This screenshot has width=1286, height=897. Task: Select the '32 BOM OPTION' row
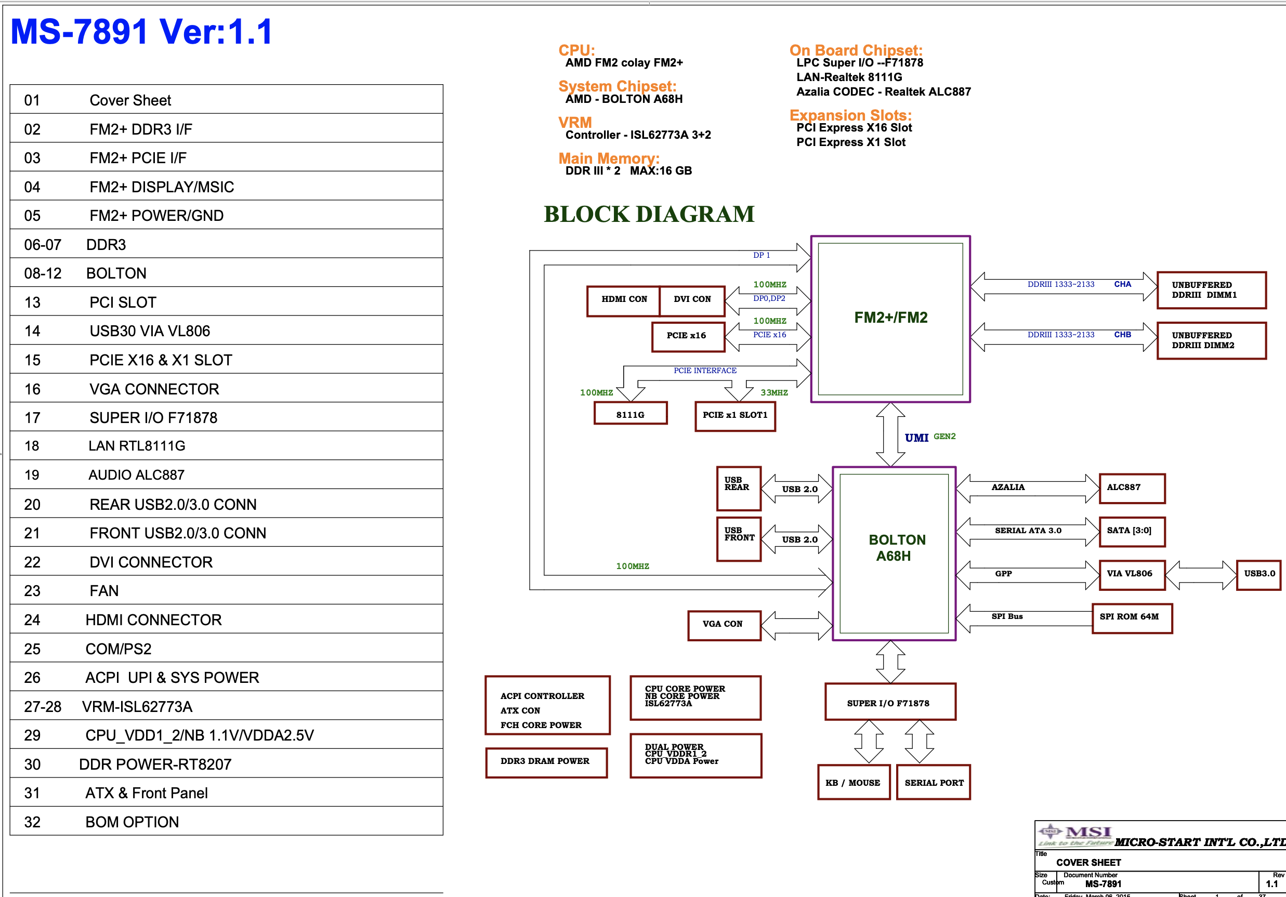click(x=226, y=822)
